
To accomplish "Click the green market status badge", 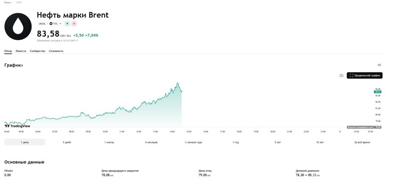I will coord(67,24).
